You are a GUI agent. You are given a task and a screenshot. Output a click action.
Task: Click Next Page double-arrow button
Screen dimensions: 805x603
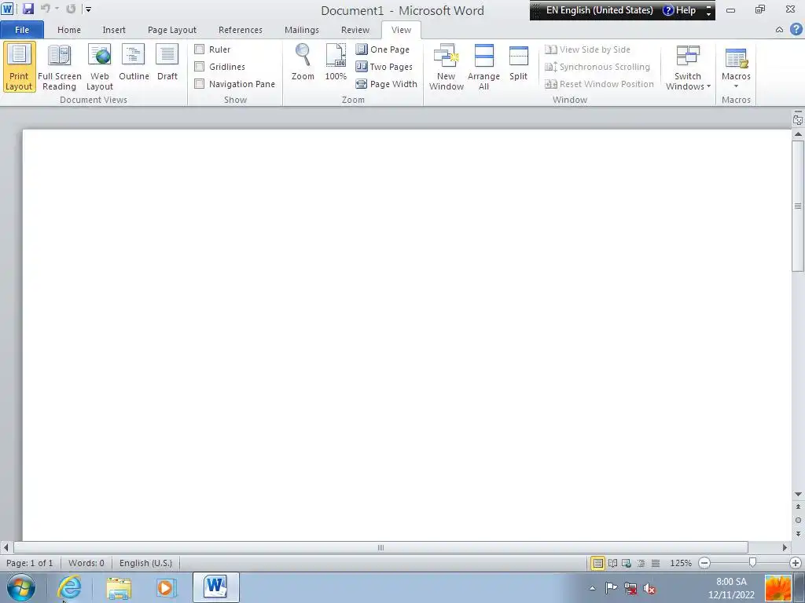pyautogui.click(x=798, y=534)
